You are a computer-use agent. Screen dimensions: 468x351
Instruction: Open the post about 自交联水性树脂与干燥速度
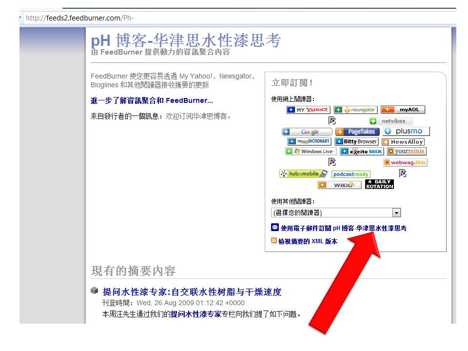click(192, 292)
